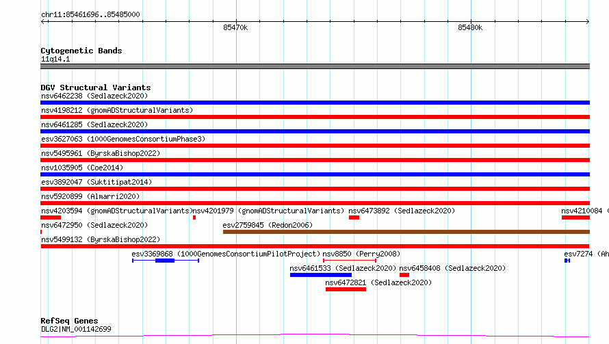Click the nsv6458408 (Sedlazeck2020) label
Image resolution: width=609 pixels, height=344 pixels.
tap(452, 268)
